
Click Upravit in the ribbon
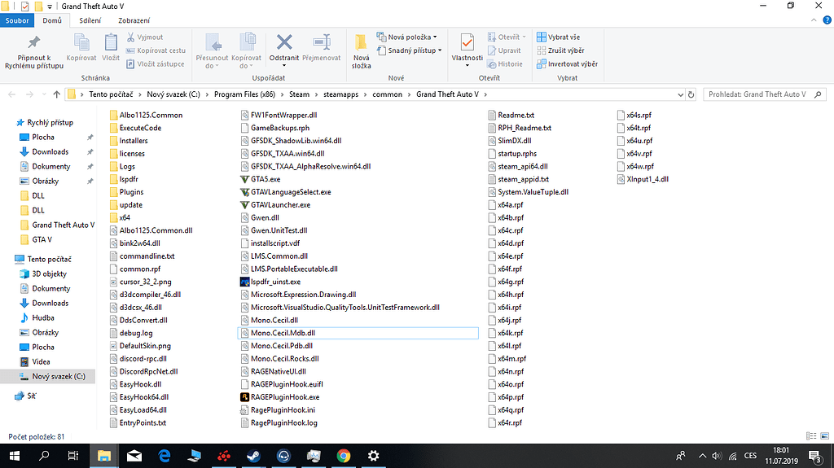pyautogui.click(x=504, y=50)
